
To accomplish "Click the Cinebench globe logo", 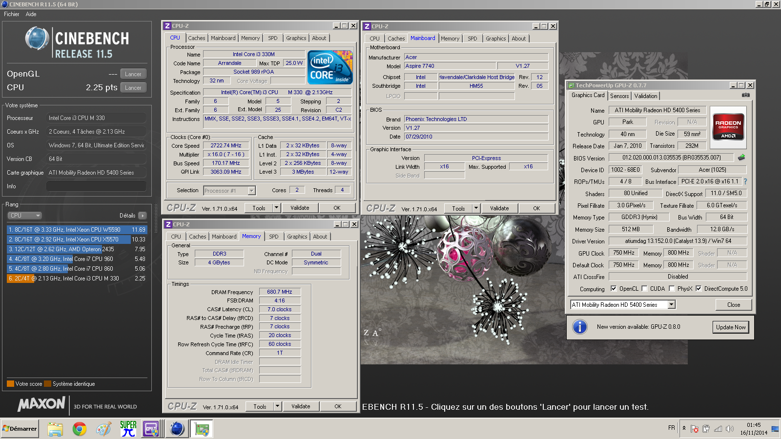I will coord(37,39).
